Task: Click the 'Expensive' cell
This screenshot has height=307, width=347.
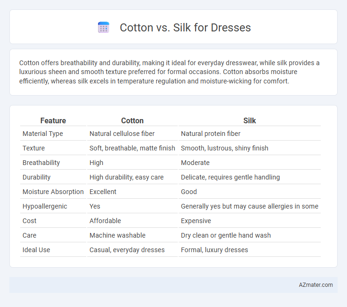Action: click(196, 221)
